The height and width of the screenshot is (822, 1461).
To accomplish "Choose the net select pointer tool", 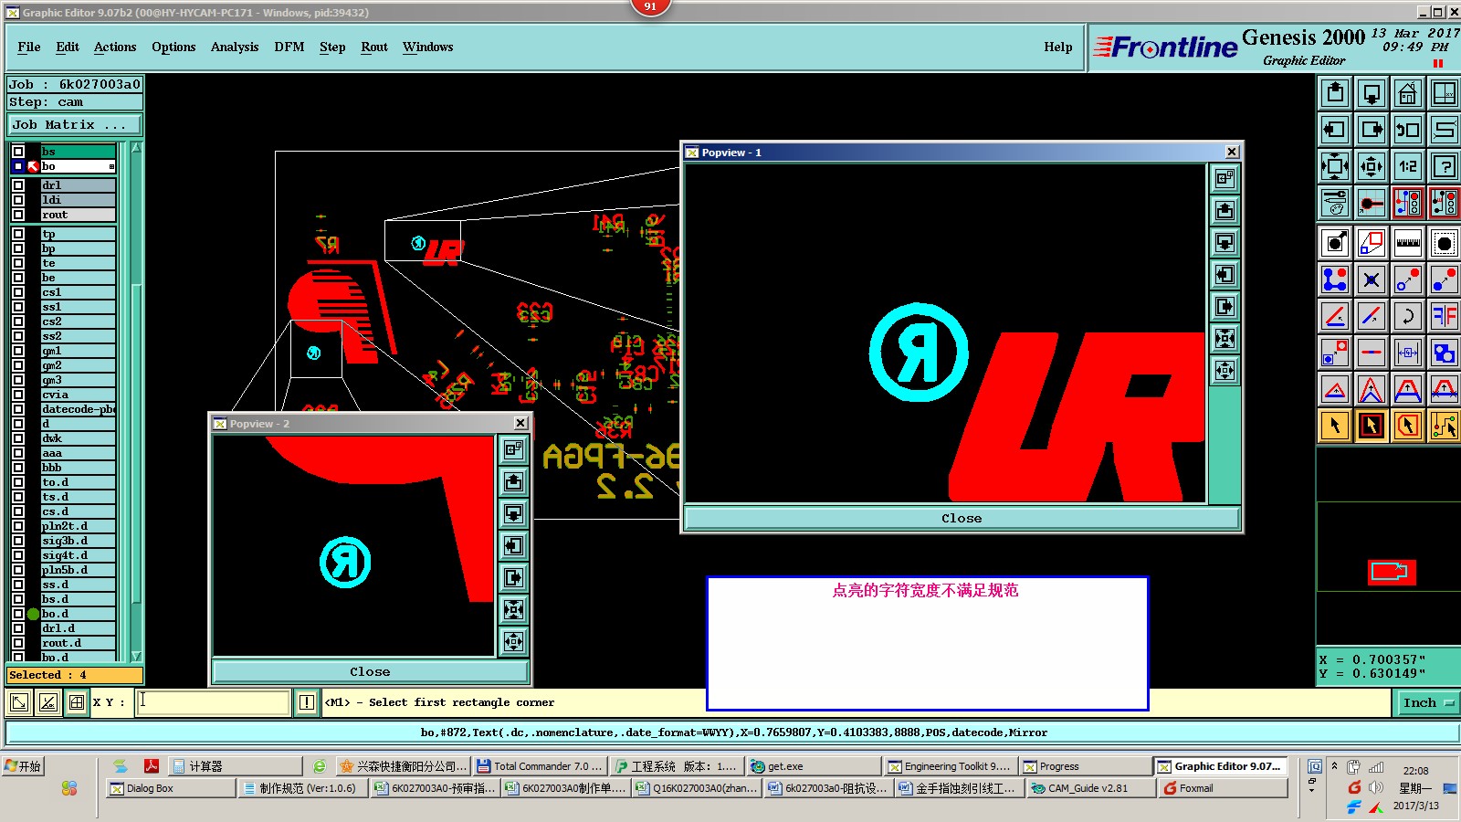I will tap(1445, 426).
